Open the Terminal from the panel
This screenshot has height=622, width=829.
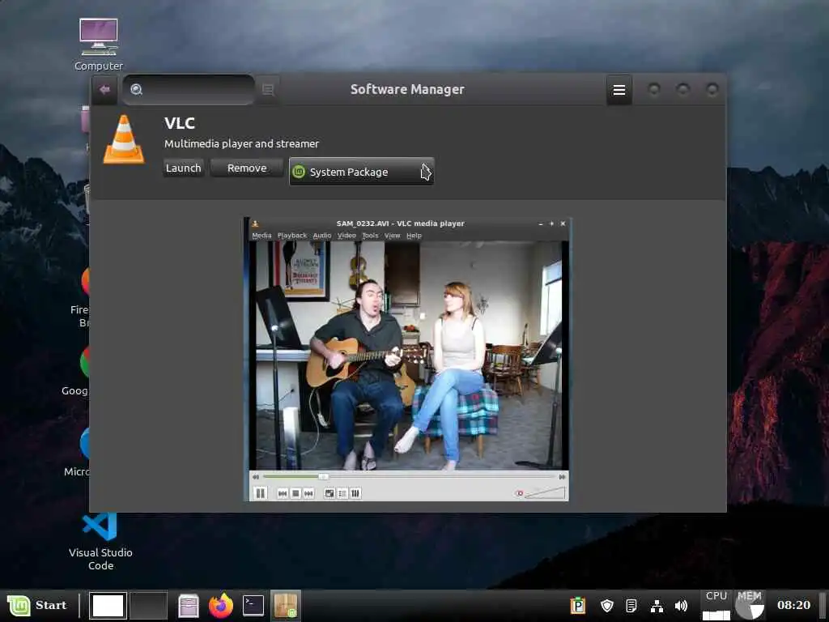point(253,606)
